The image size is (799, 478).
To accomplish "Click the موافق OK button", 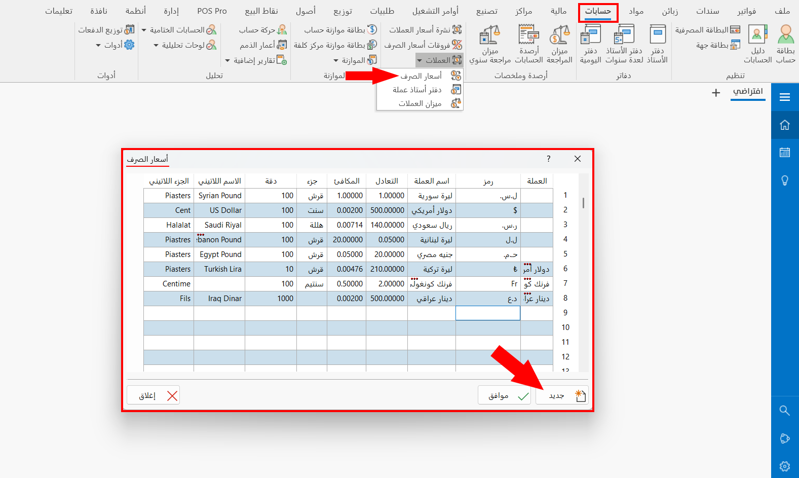I will coord(504,395).
